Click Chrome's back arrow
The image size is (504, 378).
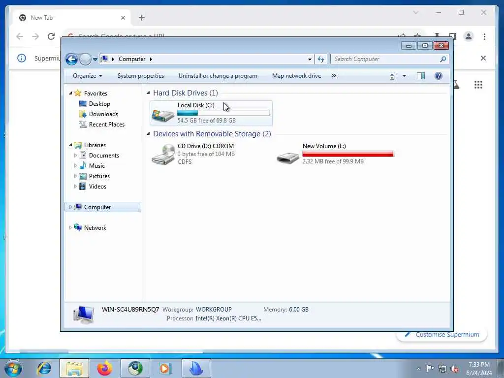pyautogui.click(x=20, y=36)
